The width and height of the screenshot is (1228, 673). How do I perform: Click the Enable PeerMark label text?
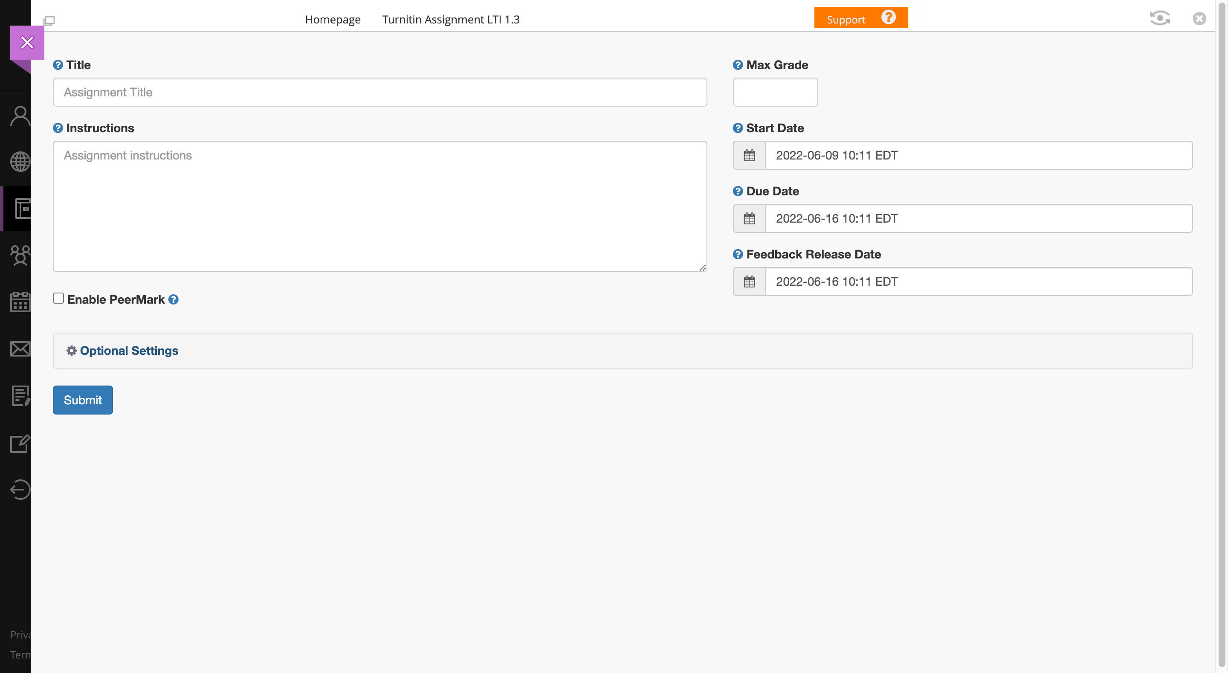(116, 299)
